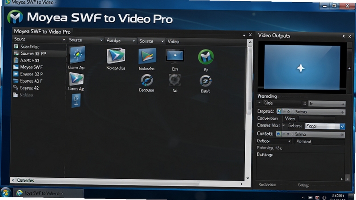Click the Em monitor icon
356x200 pixels.
coord(175,56)
